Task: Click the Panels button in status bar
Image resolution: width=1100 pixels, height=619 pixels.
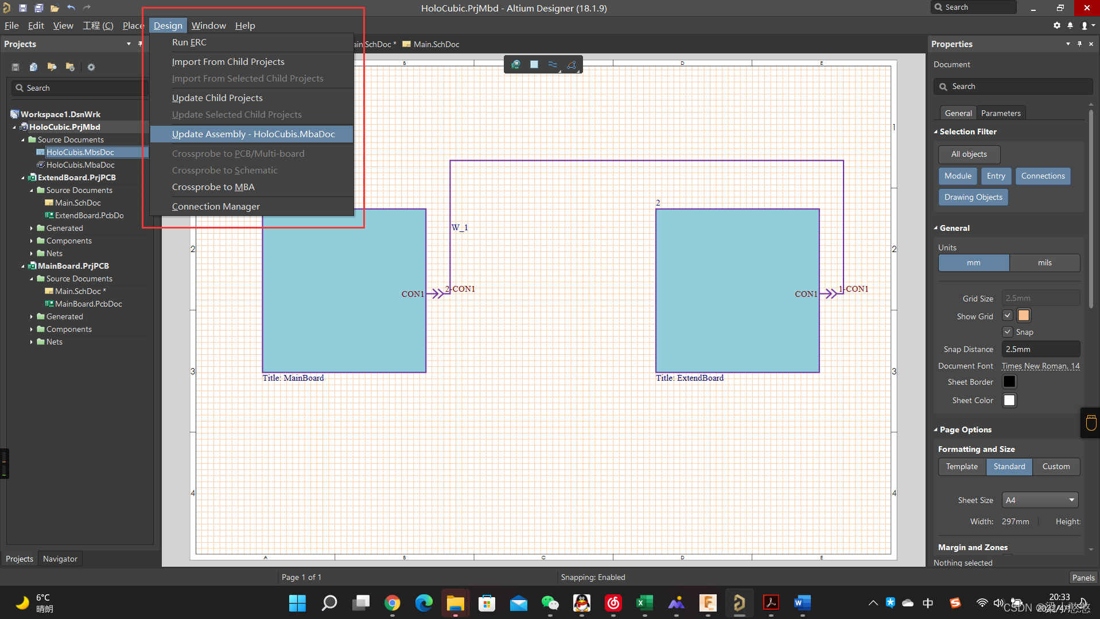Action: point(1083,578)
